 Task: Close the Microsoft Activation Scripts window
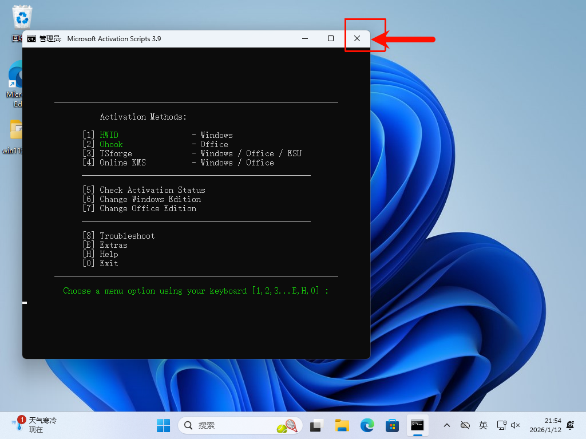[357, 38]
